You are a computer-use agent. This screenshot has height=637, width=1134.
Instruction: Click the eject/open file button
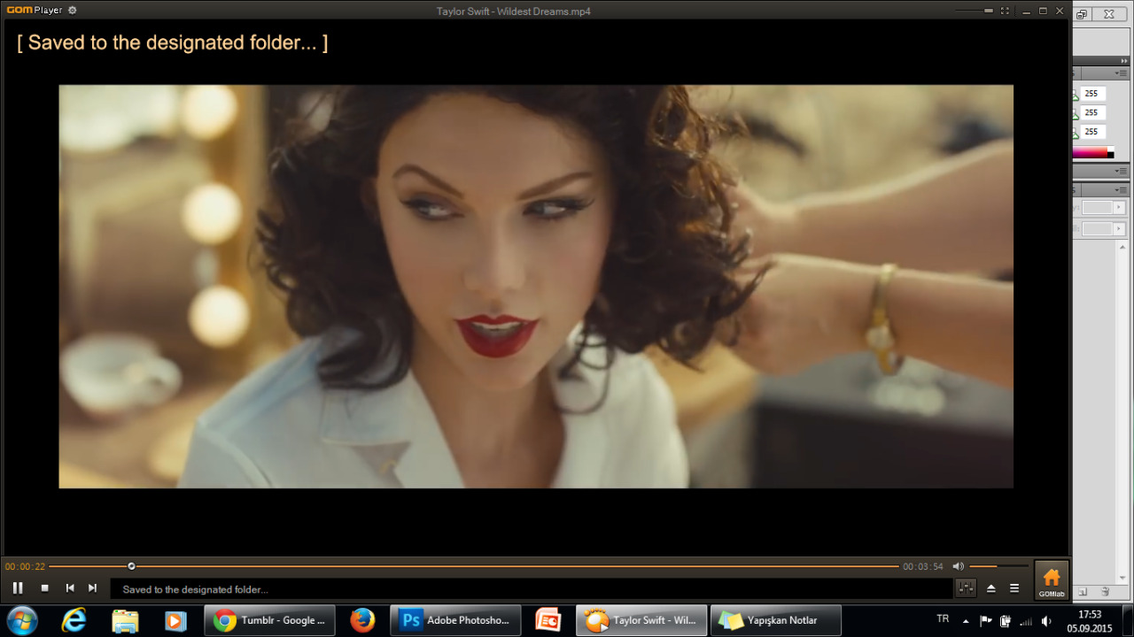pyautogui.click(x=991, y=588)
